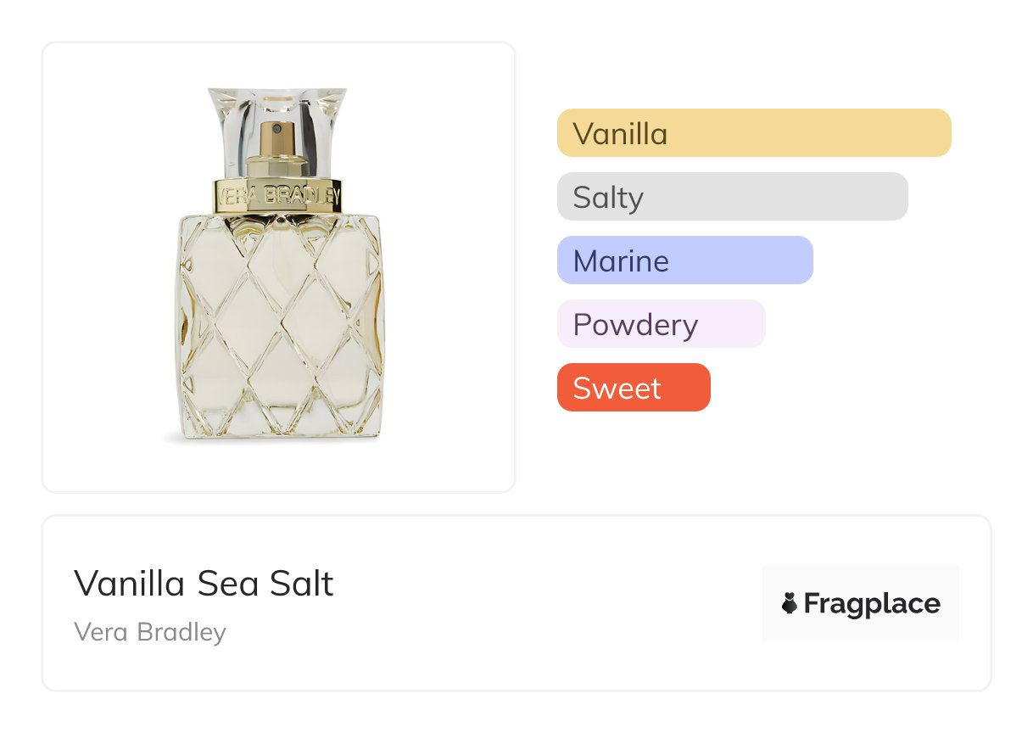
Task: Click the word Sweet in red bar
Action: click(617, 388)
